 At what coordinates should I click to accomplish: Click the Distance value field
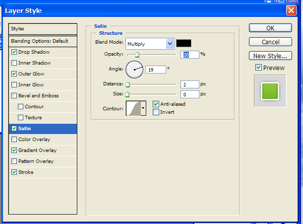(x=190, y=84)
